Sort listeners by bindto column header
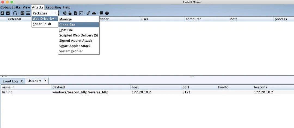 click(235, 87)
